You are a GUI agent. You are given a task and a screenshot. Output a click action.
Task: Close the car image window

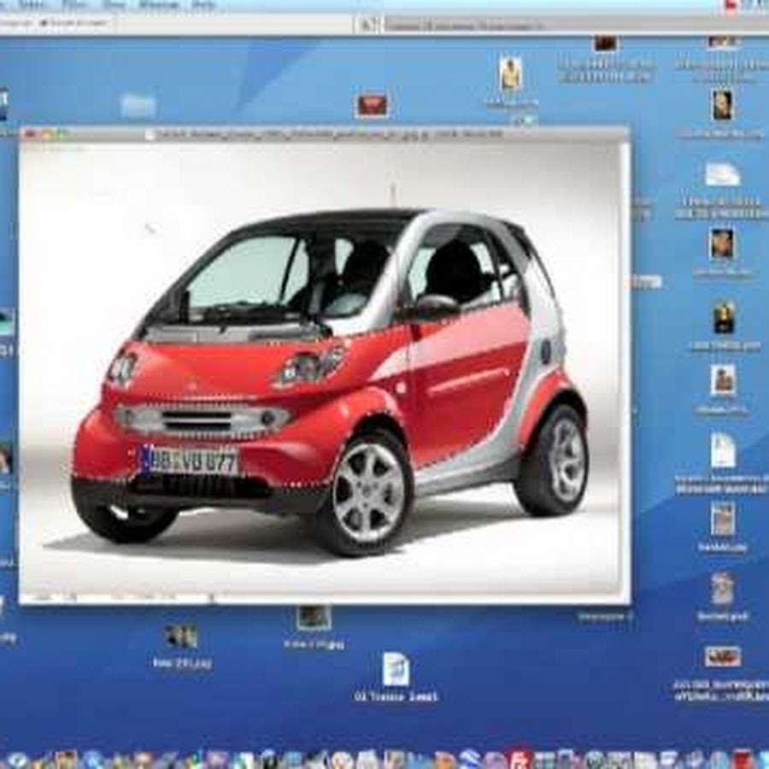[31, 133]
